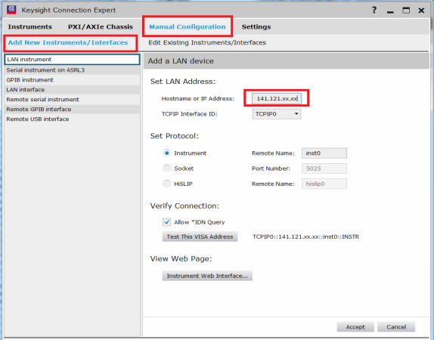Choose the Socket protocol radio button
The width and height of the screenshot is (434, 340).
[x=166, y=168]
